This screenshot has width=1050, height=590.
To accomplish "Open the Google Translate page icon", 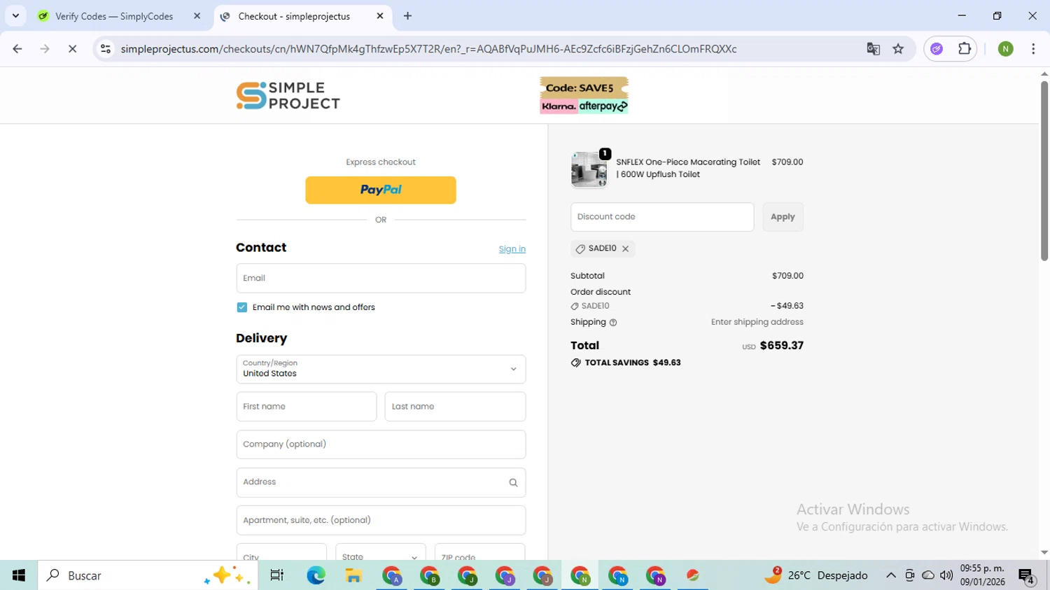I will coord(873,49).
